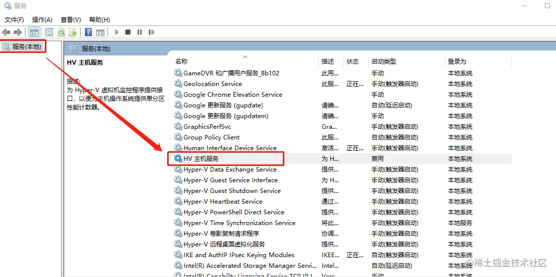Screen dimensions: 556x277
Task: Click the Forward arrow in toolbar
Action: [18, 32]
